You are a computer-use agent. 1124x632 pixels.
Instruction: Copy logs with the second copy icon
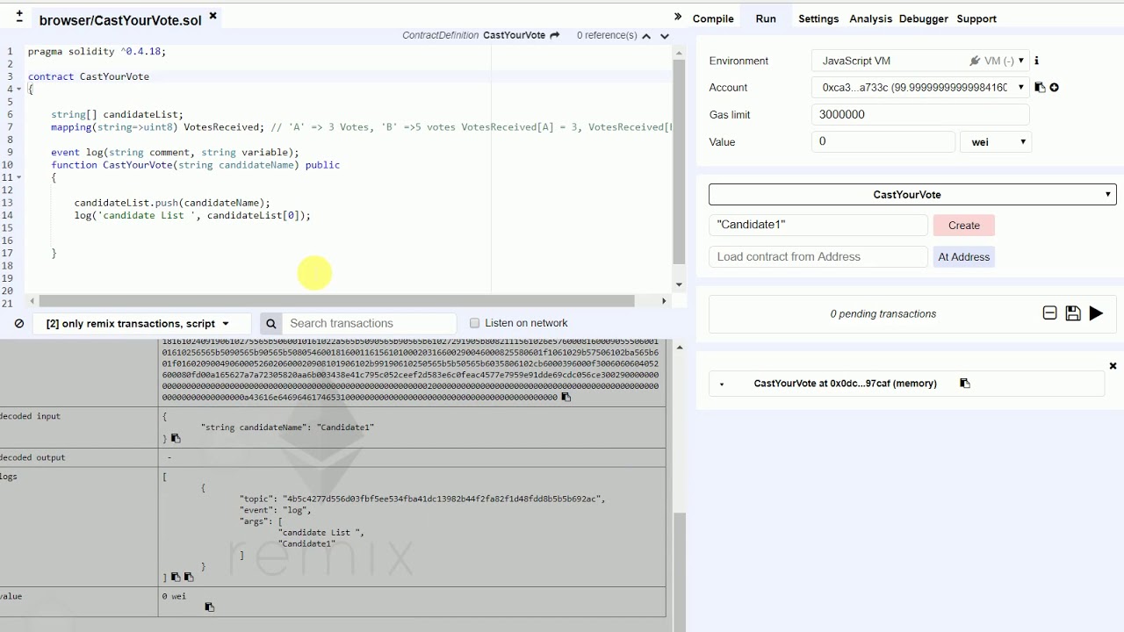click(189, 578)
